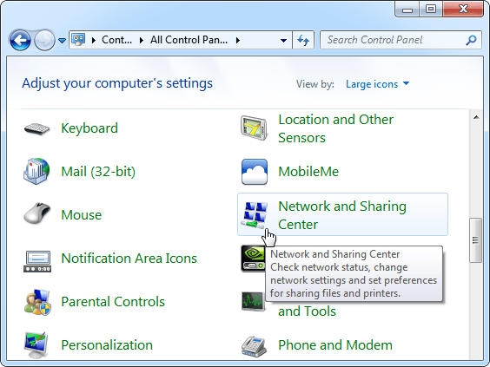Open the Parental Controls link
The image size is (490, 367).
point(113,302)
